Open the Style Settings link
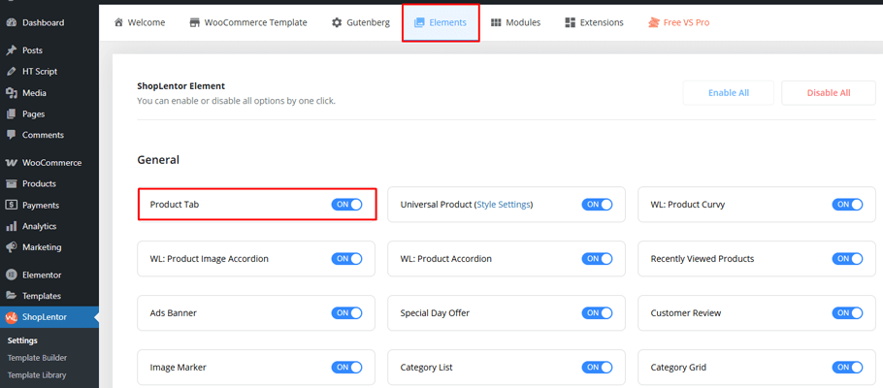Image resolution: width=883 pixels, height=388 pixels. point(504,205)
